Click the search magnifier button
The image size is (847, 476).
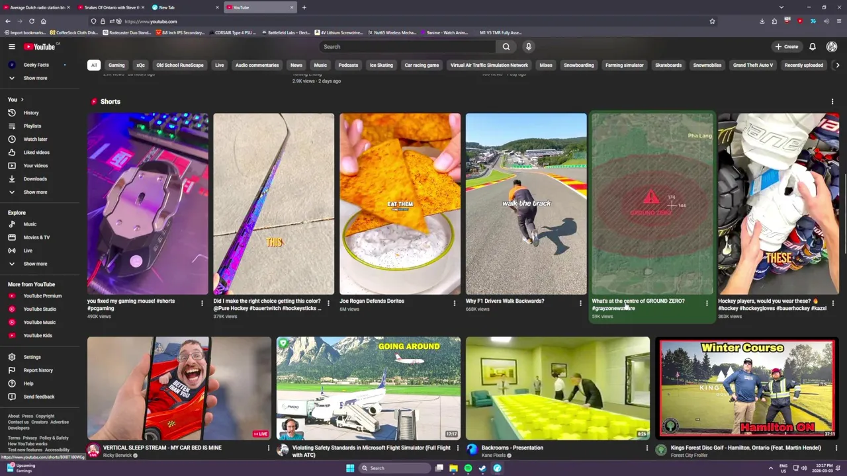pyautogui.click(x=506, y=46)
